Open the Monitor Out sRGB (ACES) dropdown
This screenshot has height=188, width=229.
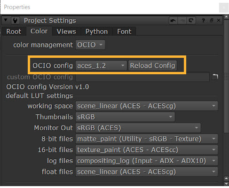point(138,128)
